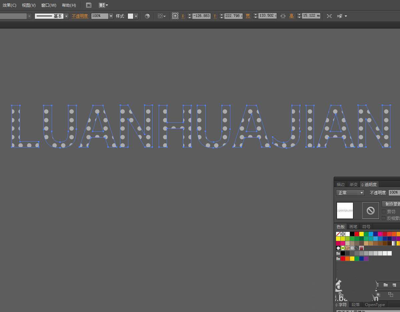The image size is (400, 312).
Task: Click the recolor artwork wheel icon
Action: pyautogui.click(x=147, y=16)
